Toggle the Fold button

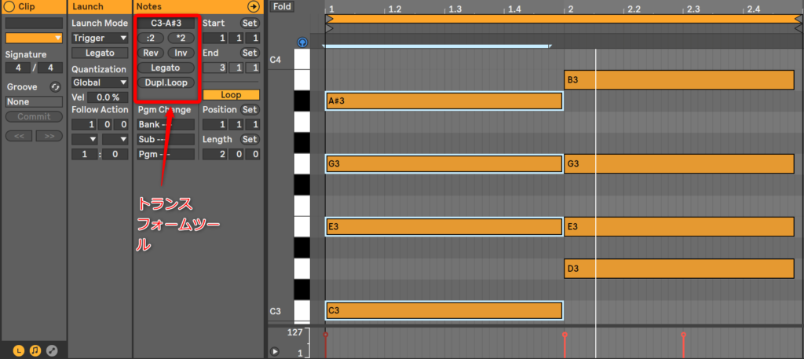click(x=280, y=6)
